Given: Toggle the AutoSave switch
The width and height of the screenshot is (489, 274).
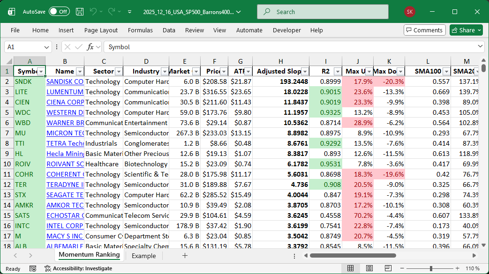Looking at the screenshot, I should pyautogui.click(x=59, y=12).
